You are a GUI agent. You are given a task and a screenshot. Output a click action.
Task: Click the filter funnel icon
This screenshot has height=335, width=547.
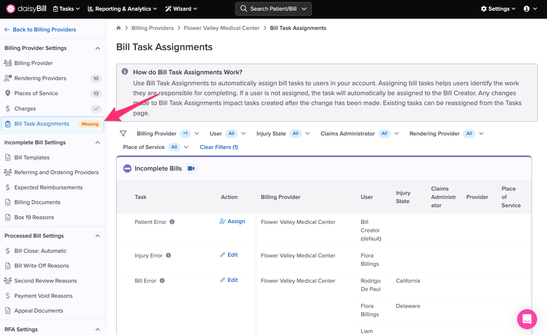tap(123, 134)
